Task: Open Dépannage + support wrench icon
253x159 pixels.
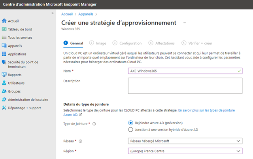Action: tap(4, 108)
